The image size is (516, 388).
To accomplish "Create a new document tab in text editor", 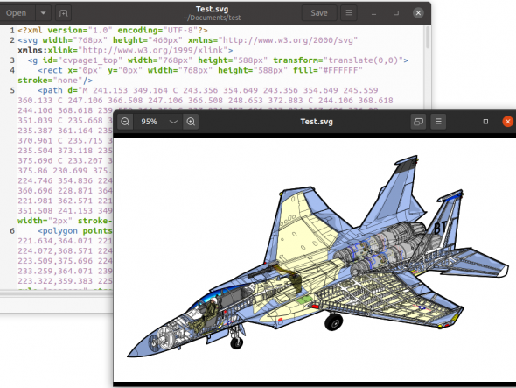I will (64, 13).
